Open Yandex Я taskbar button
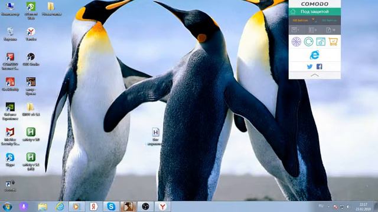The width and height of the screenshot is (378, 212). pyautogui.click(x=94, y=207)
